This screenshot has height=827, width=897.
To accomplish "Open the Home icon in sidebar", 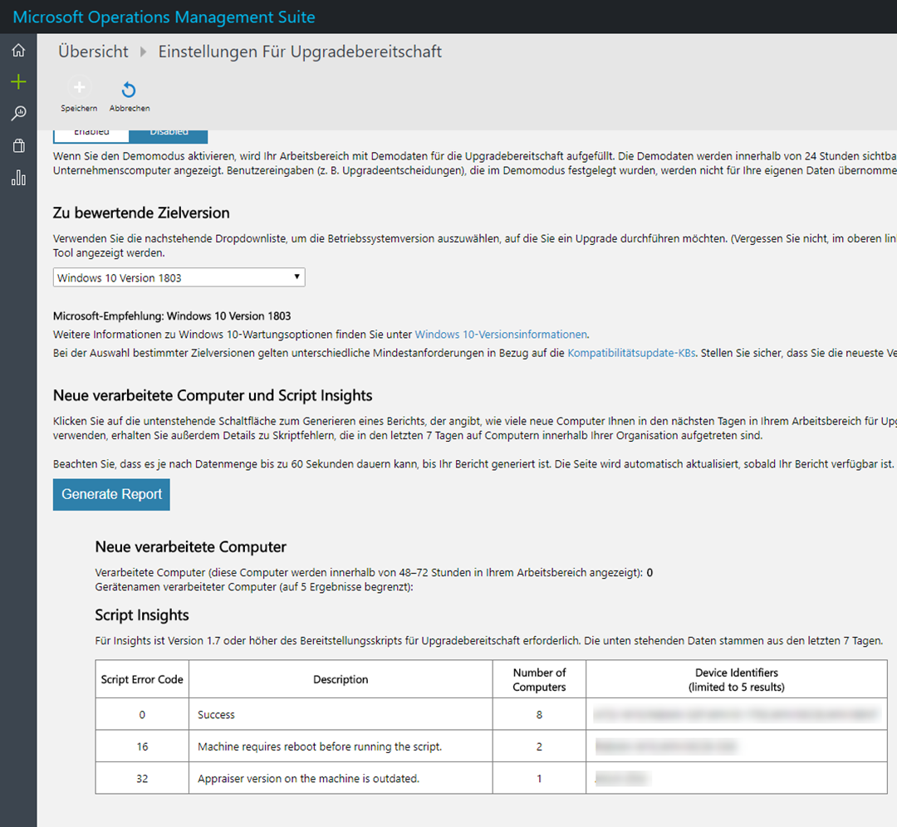I will point(18,51).
